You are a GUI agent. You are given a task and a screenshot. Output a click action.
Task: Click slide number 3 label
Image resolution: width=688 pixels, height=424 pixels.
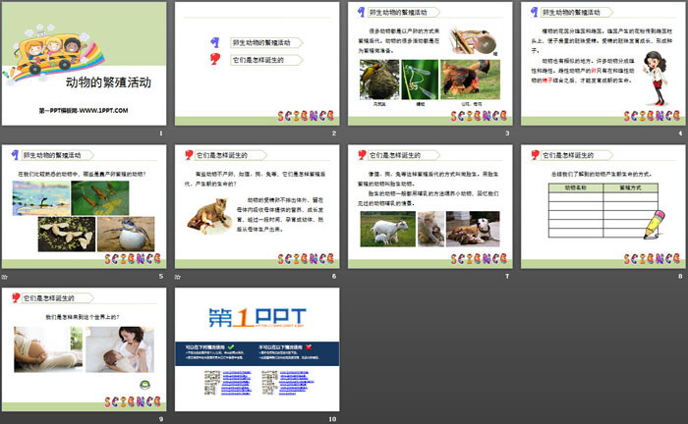point(507,133)
